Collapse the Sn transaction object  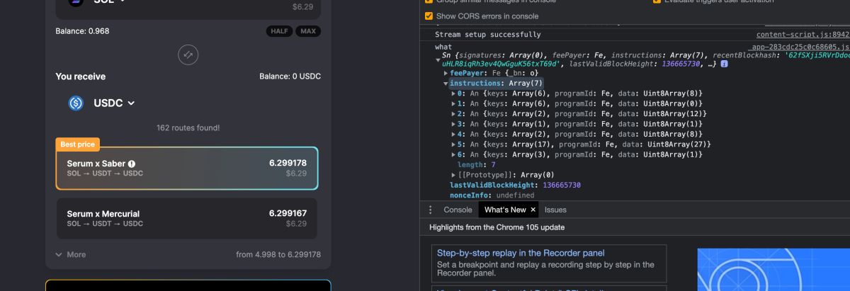point(438,59)
